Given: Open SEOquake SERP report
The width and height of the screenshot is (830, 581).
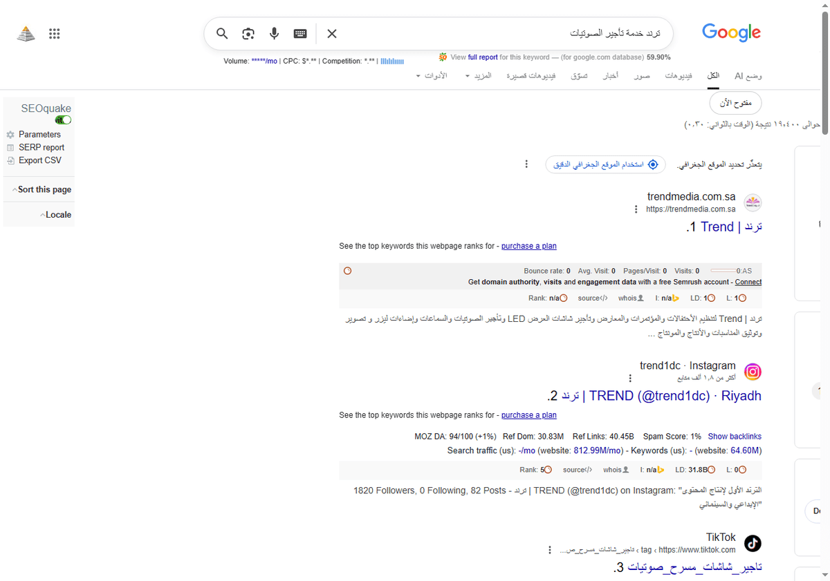Looking at the screenshot, I should point(35,147).
